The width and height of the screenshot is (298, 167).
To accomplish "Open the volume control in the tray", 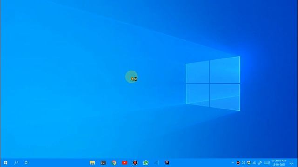I will coord(243,163).
